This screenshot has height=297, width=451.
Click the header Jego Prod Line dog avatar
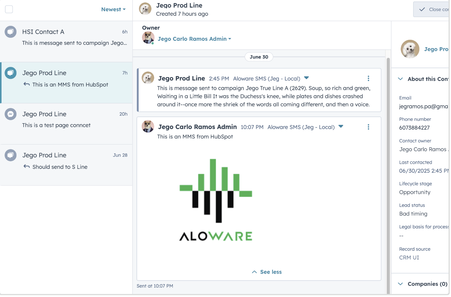145,9
